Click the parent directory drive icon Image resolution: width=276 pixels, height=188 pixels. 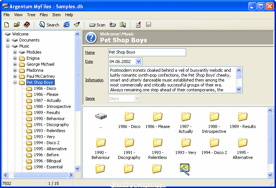tap(101, 116)
